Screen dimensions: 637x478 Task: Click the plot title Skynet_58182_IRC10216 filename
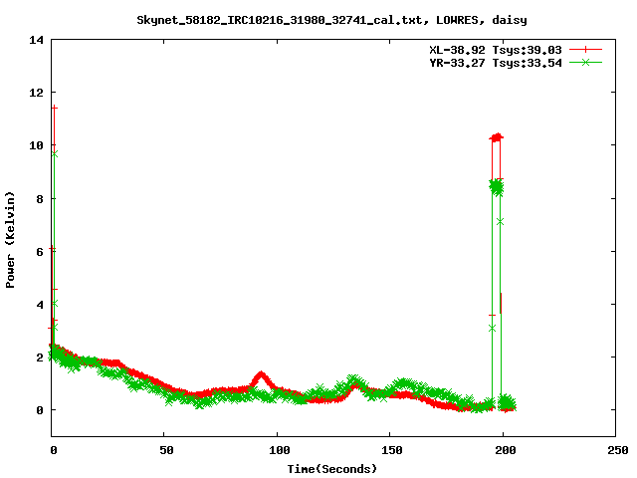coord(279,20)
